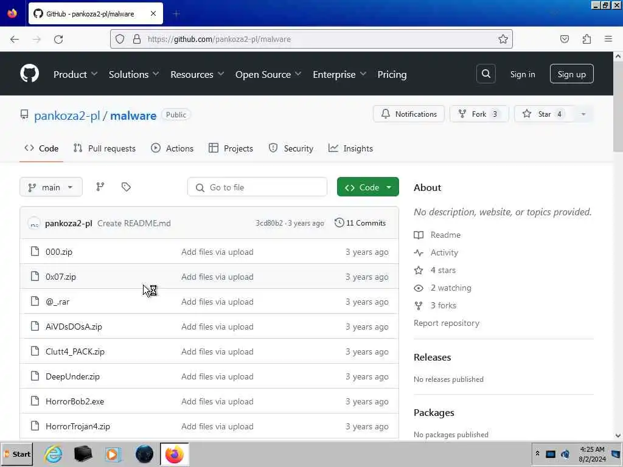Switch to the Projects tab
Viewport: 623px width, 467px height.
point(231,148)
